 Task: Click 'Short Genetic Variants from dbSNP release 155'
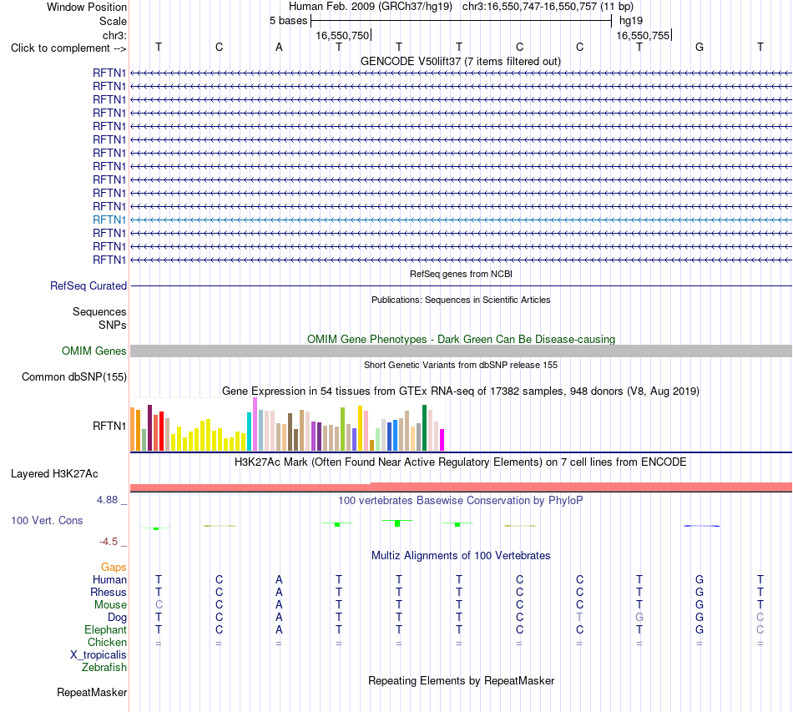click(x=461, y=365)
